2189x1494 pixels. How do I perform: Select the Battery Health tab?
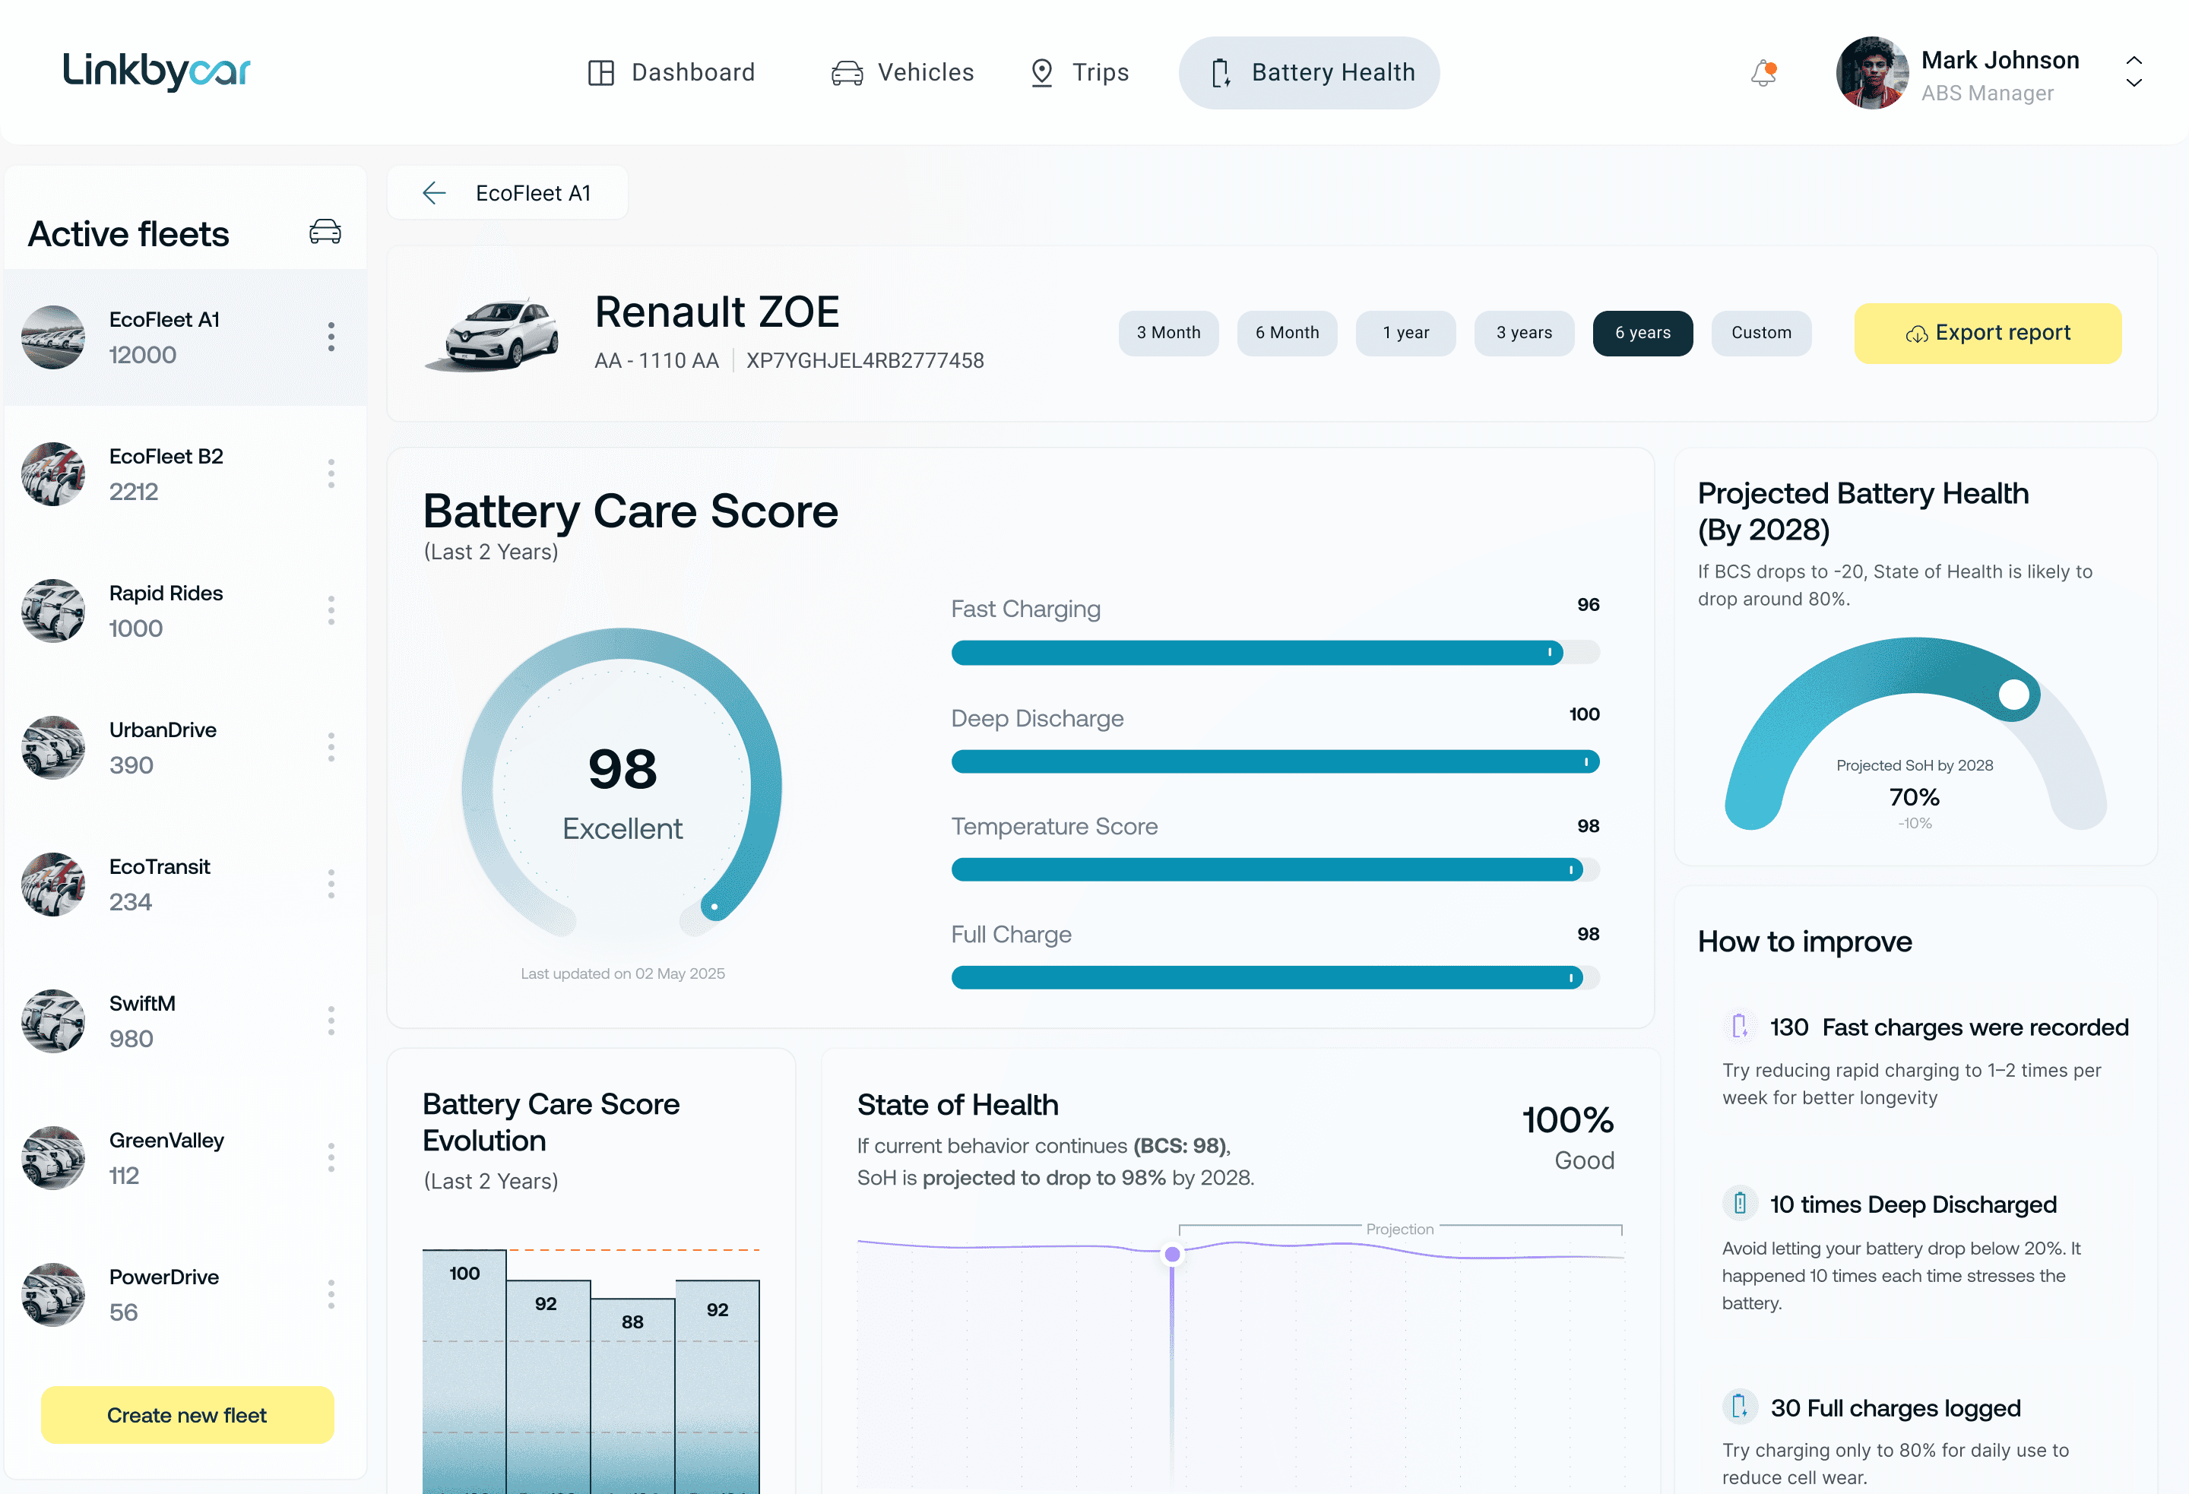(x=1310, y=72)
